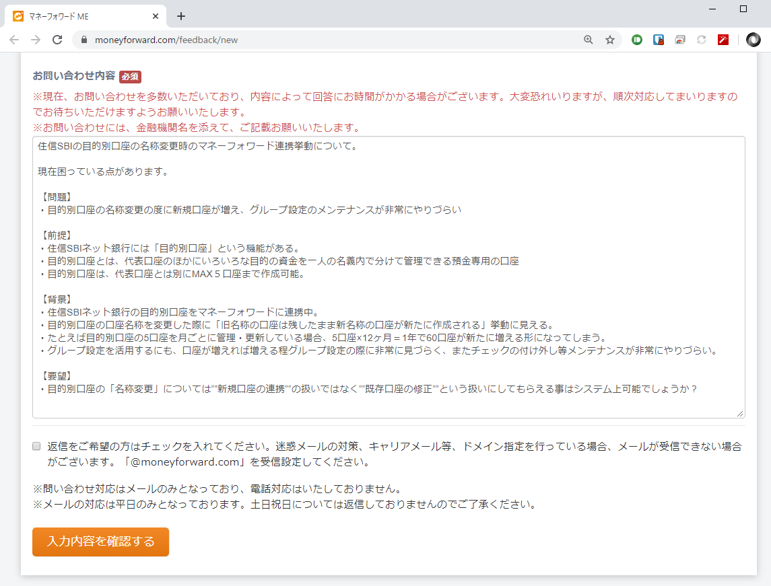Close the マネーフォワード ME tab
Screen dimensions: 771x586
coord(155,15)
